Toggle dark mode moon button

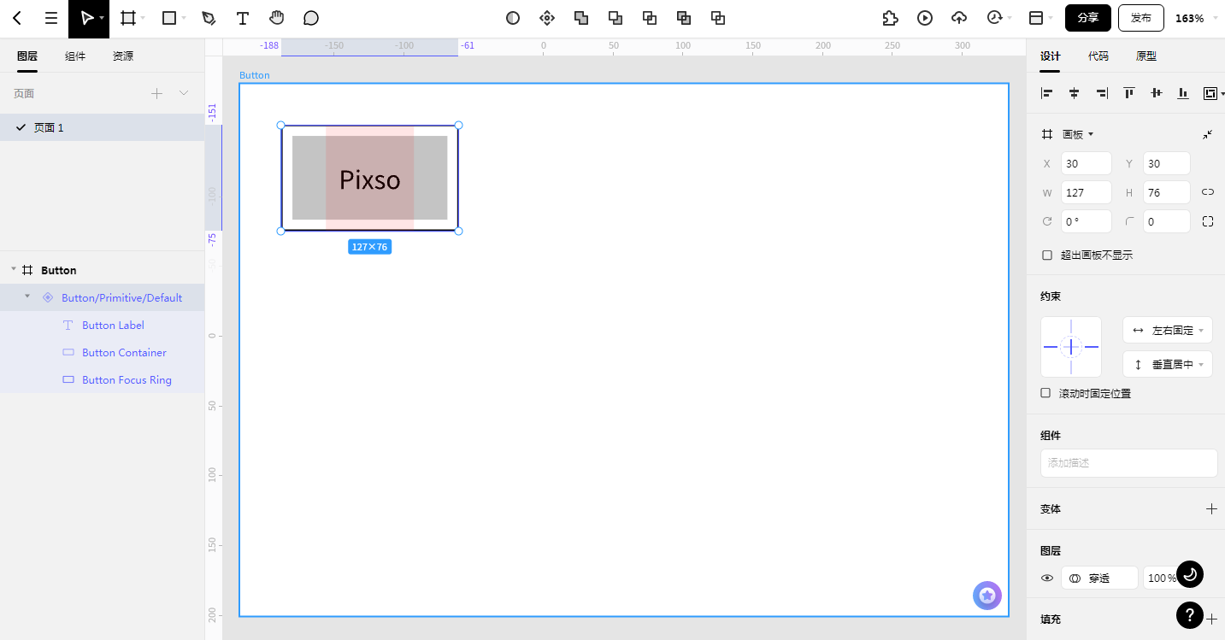tap(1190, 574)
